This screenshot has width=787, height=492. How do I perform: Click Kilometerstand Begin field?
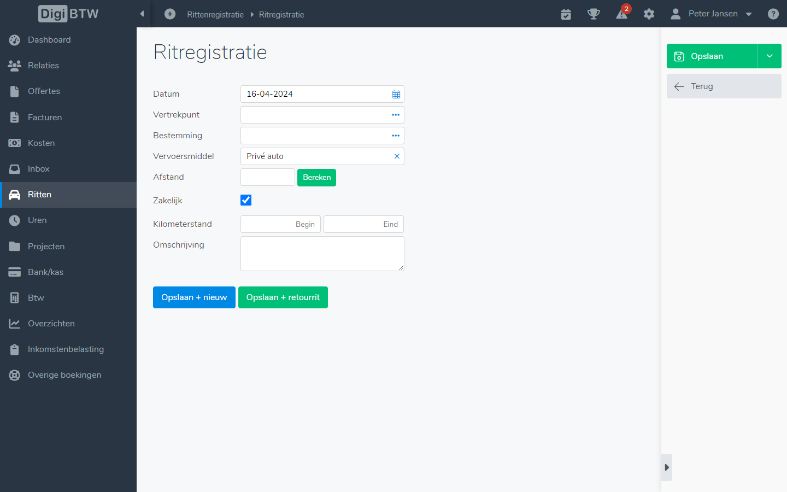tap(280, 224)
